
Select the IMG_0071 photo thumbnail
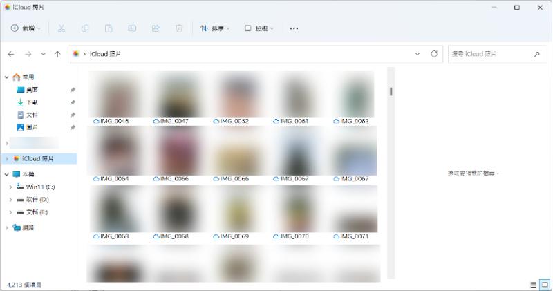pos(355,209)
